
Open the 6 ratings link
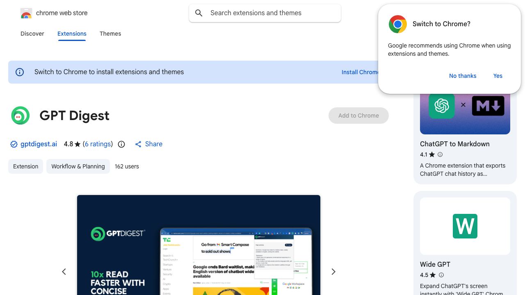tap(98, 144)
